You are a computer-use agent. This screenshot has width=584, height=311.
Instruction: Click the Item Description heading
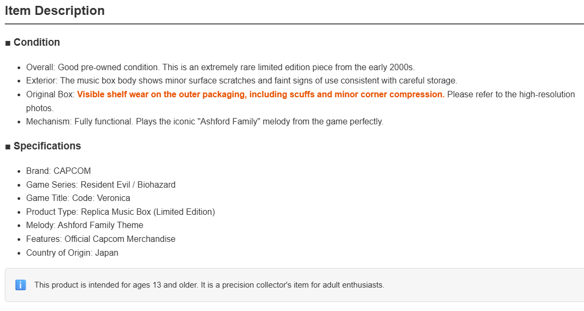(x=55, y=11)
